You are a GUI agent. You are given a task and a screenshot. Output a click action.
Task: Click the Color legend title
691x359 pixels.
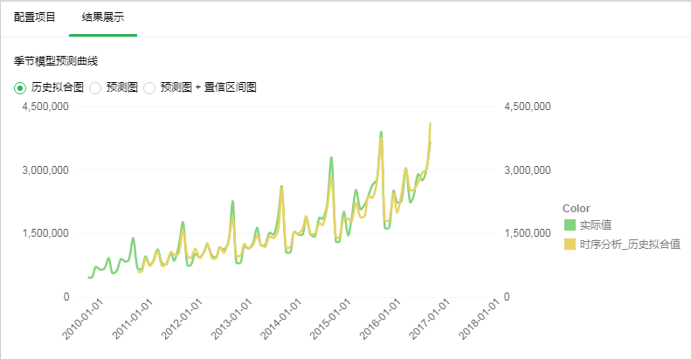576,208
